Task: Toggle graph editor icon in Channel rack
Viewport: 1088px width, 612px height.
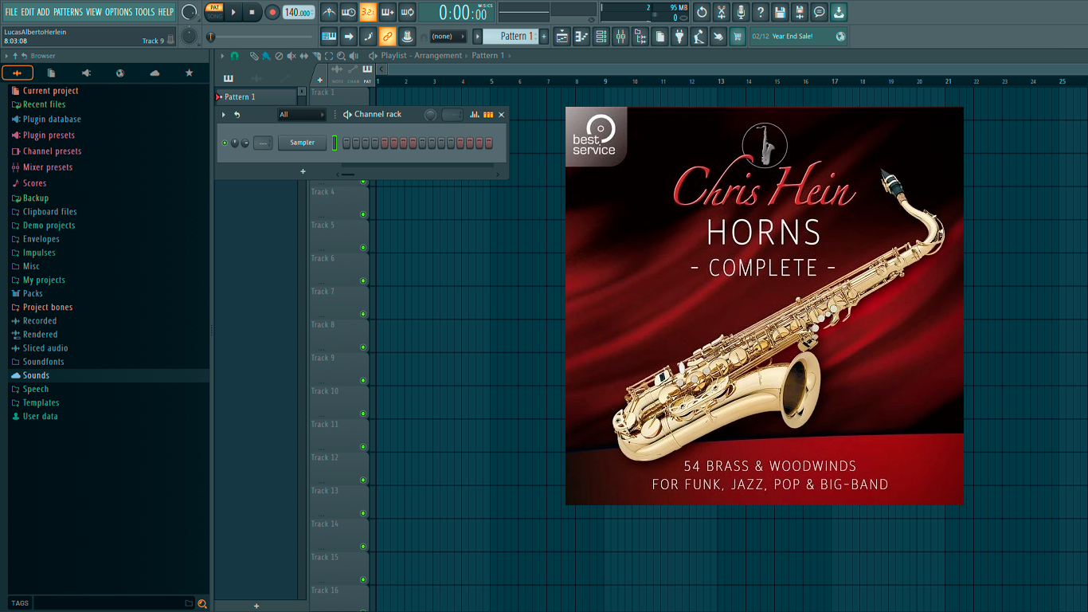Action: click(x=475, y=115)
